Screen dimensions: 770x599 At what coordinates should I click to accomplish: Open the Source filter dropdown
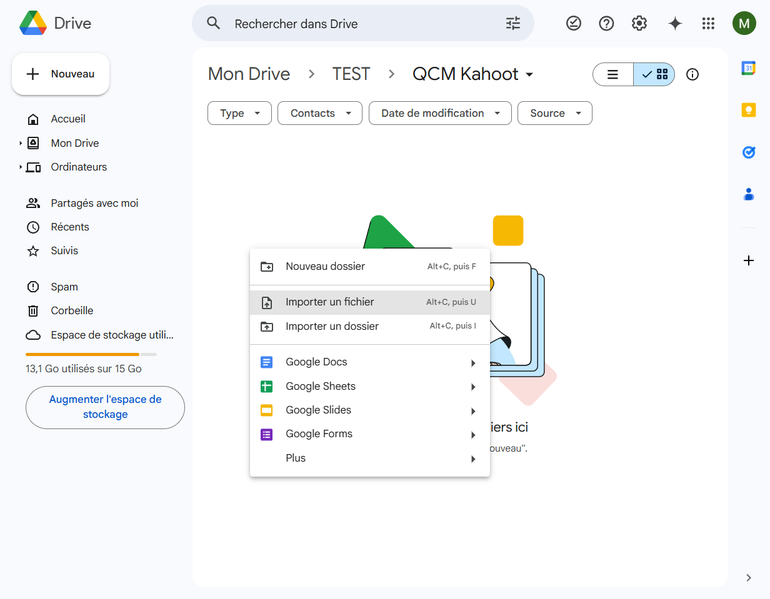point(555,113)
